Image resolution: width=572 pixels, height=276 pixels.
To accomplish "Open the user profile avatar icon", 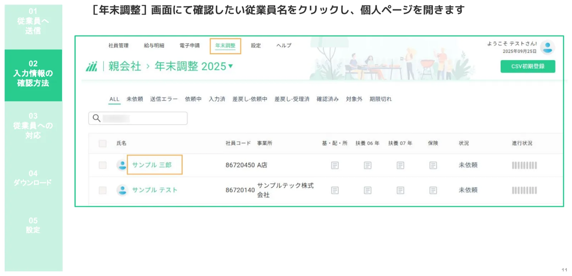I will pos(547,47).
